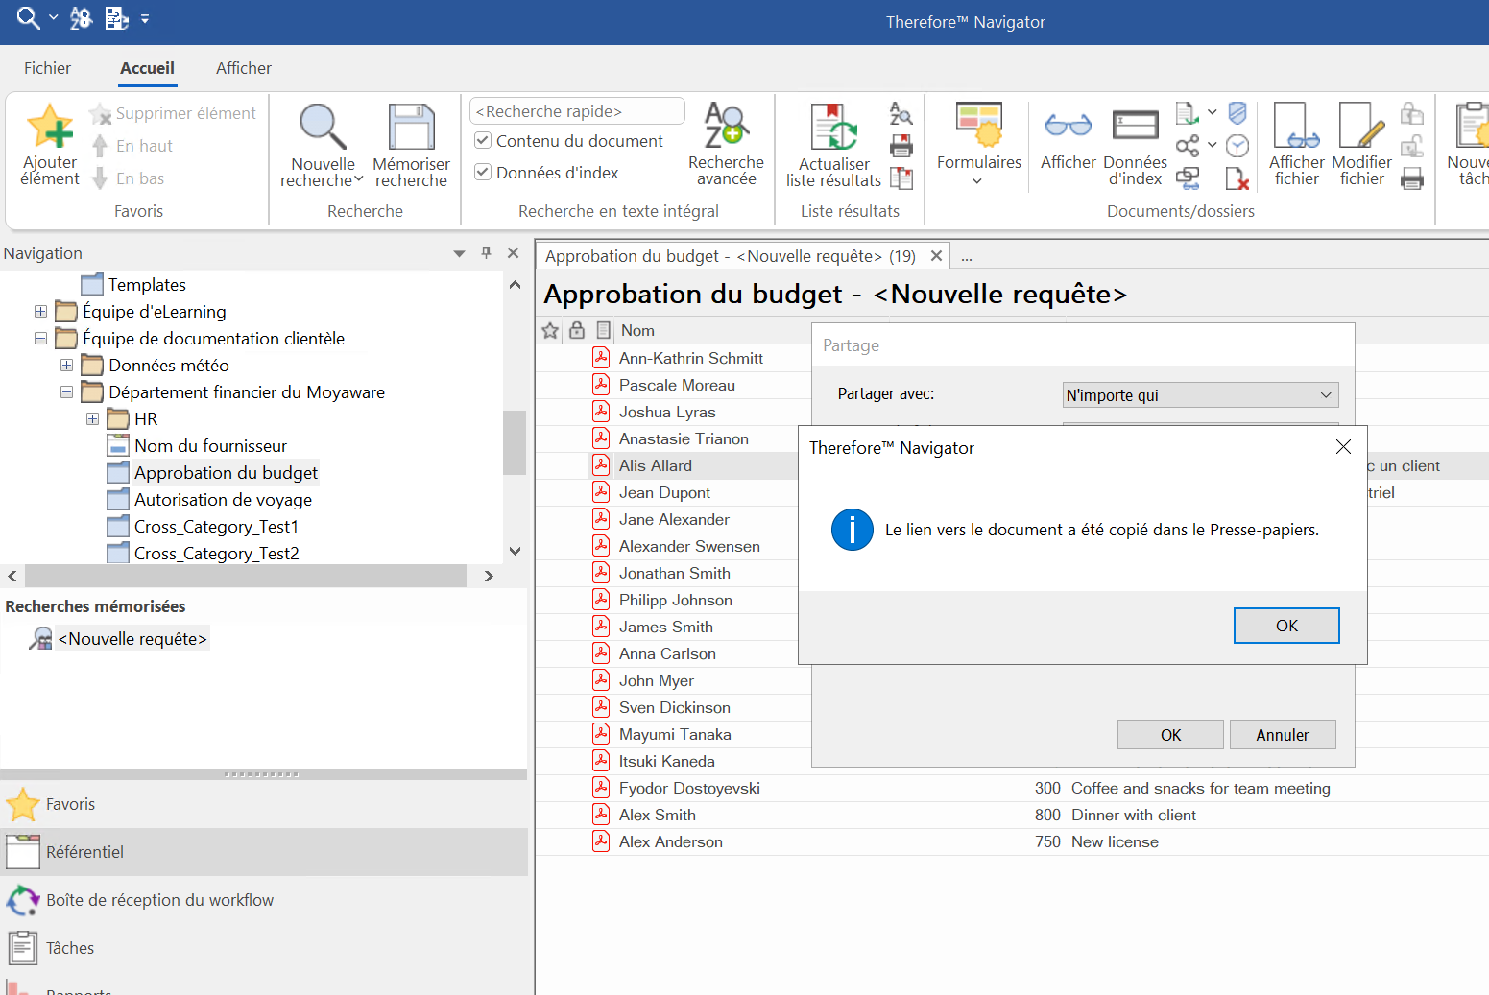Image resolution: width=1489 pixels, height=995 pixels.
Task: Open Référentiel navigation section
Action: click(x=264, y=852)
